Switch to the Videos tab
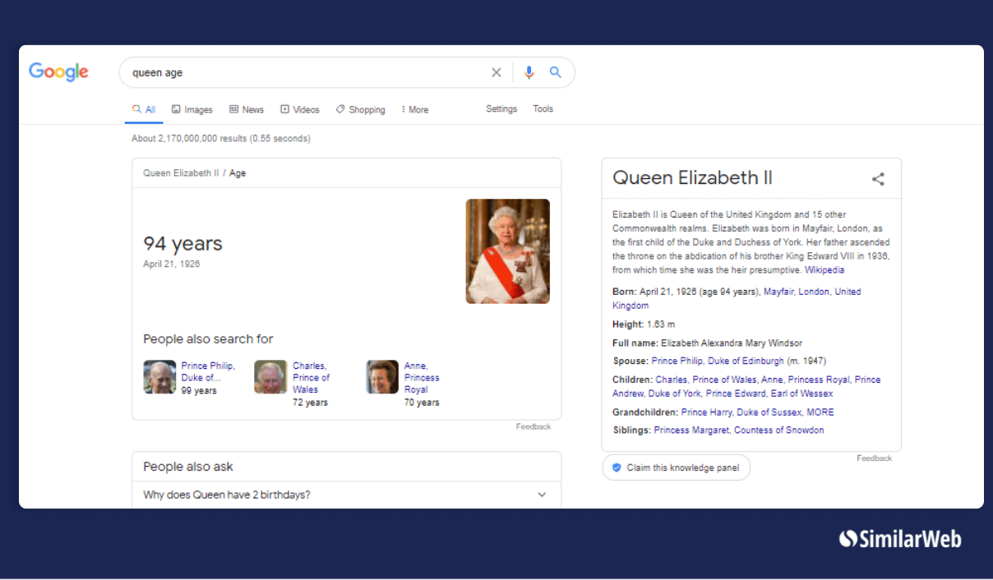Viewport: 993px width, 580px height. 299,109
